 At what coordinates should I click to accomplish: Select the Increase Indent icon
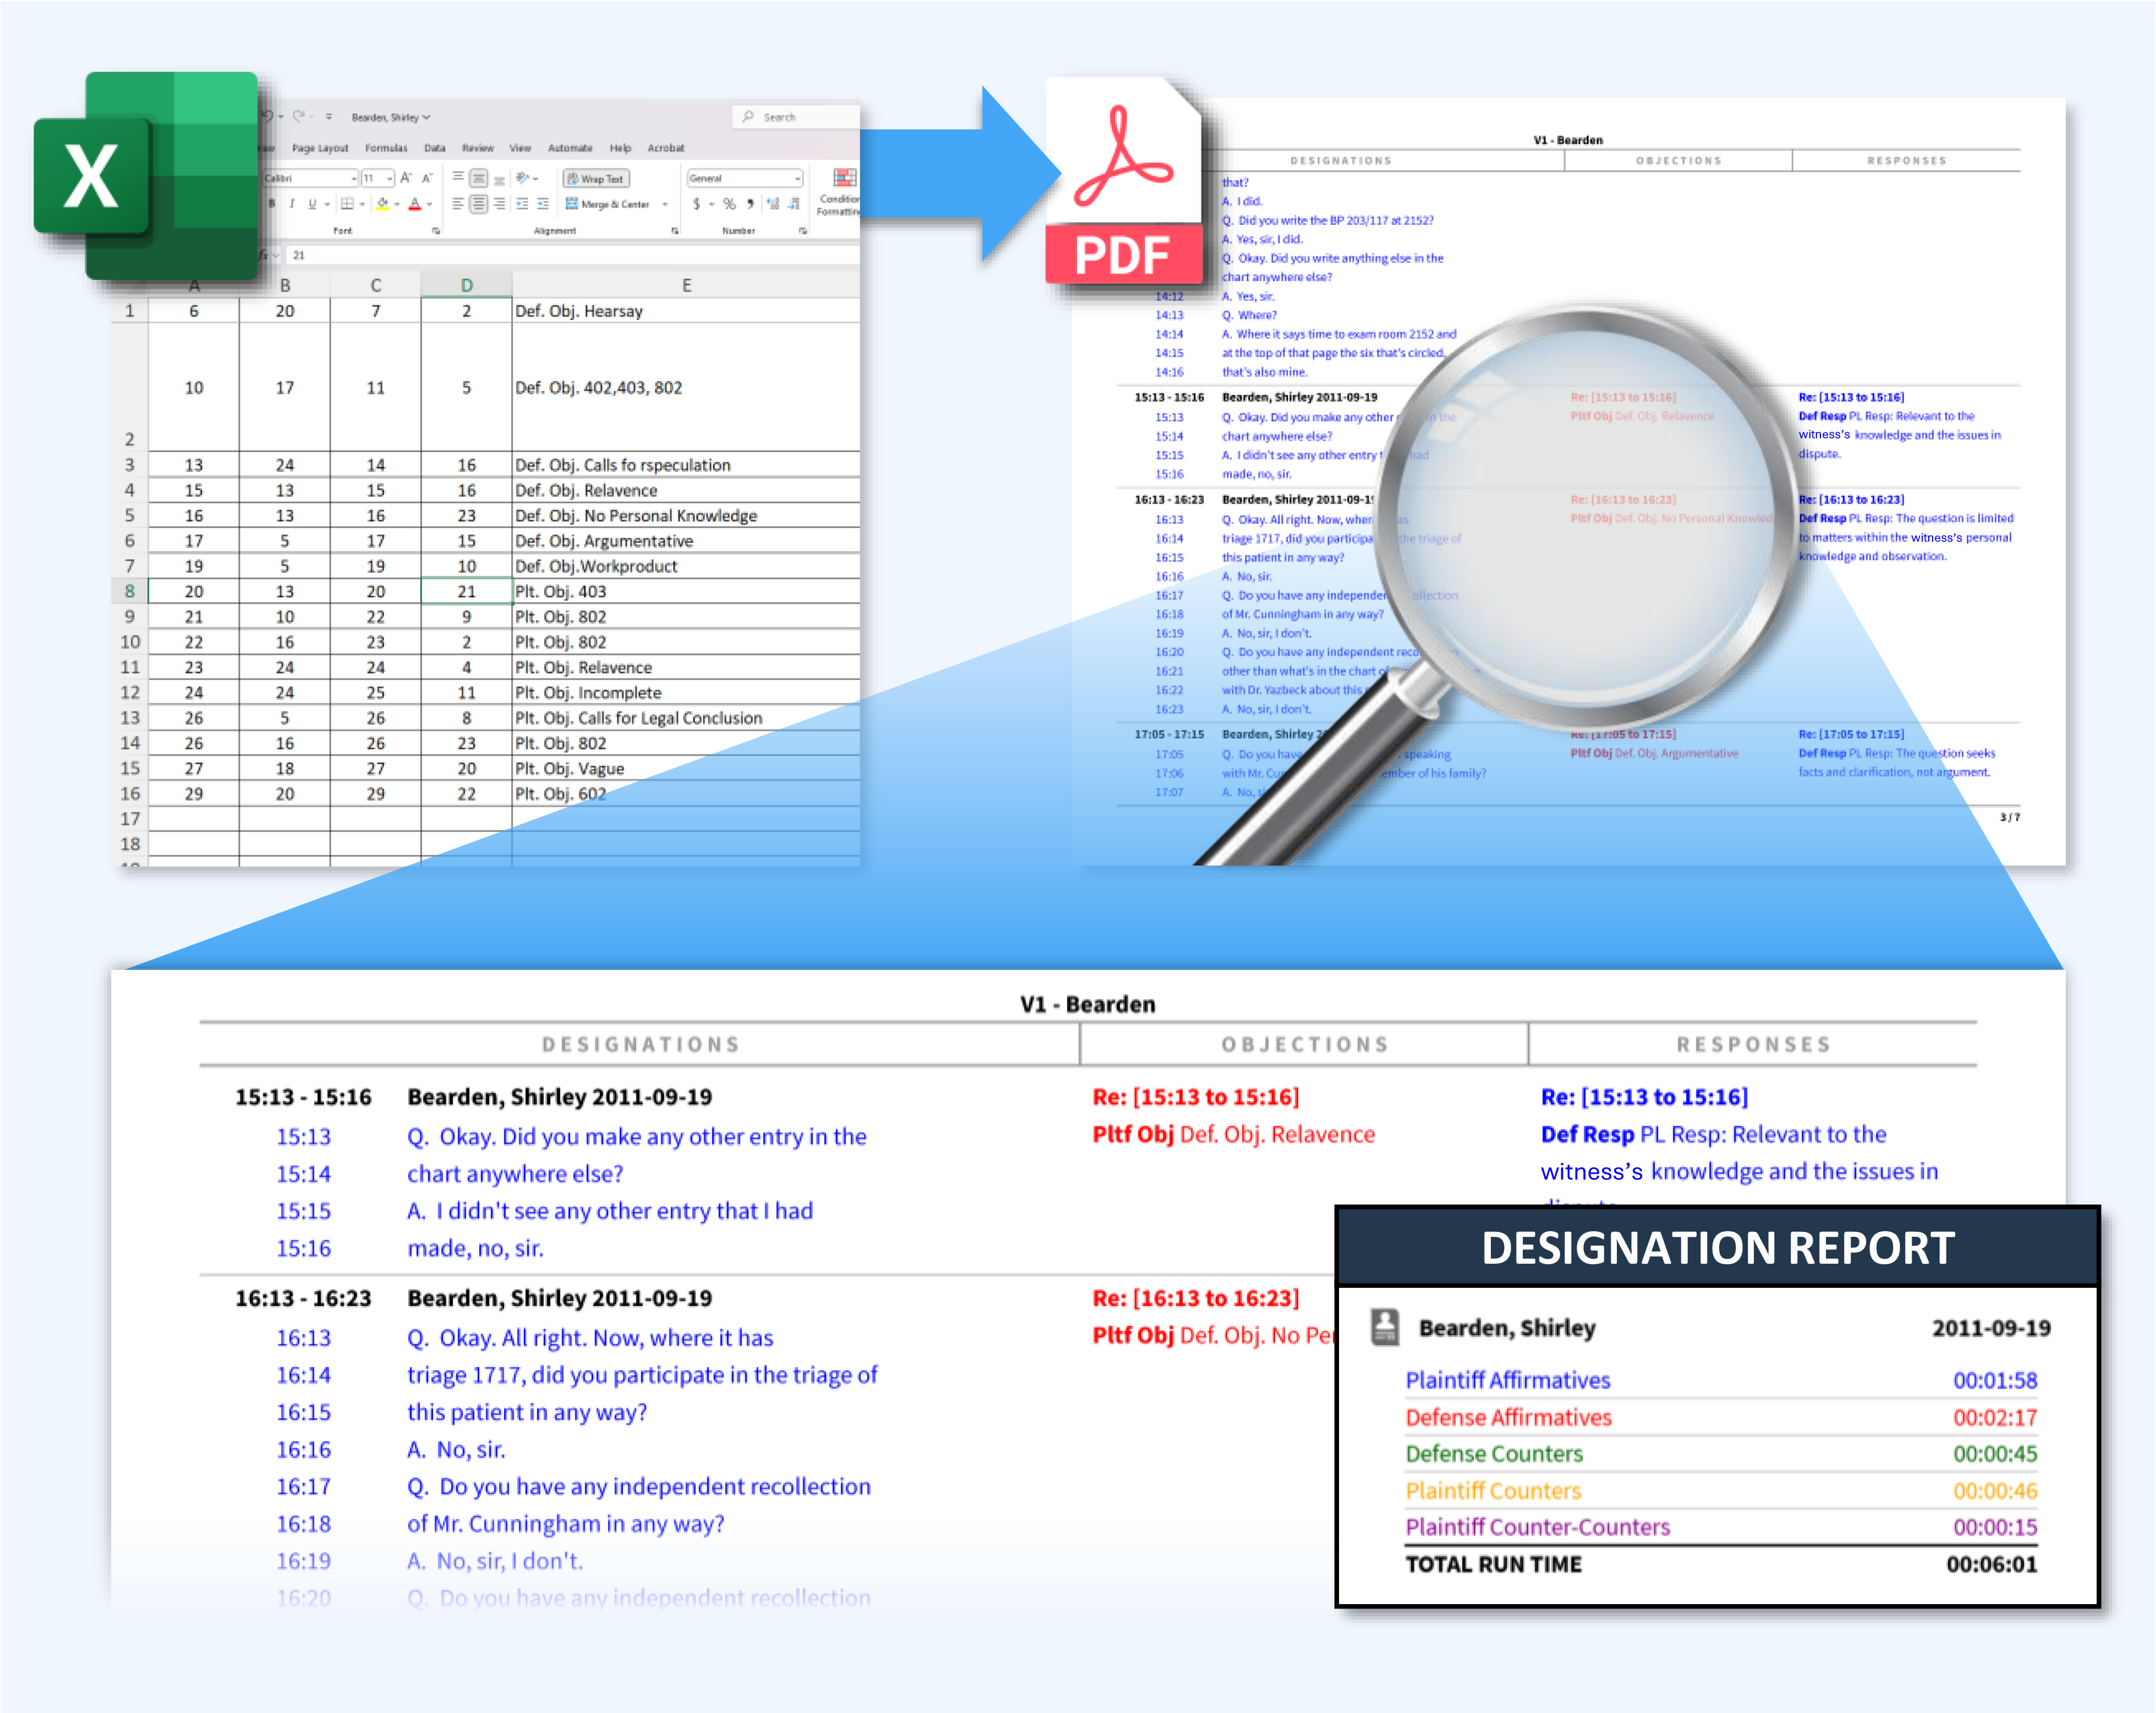point(542,205)
